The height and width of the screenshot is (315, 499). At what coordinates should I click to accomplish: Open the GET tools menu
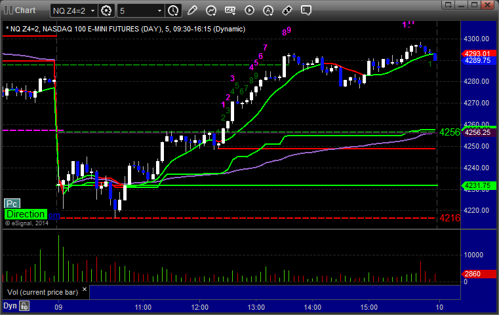(230, 10)
